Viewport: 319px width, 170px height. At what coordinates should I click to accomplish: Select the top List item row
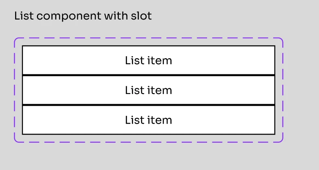coord(149,60)
